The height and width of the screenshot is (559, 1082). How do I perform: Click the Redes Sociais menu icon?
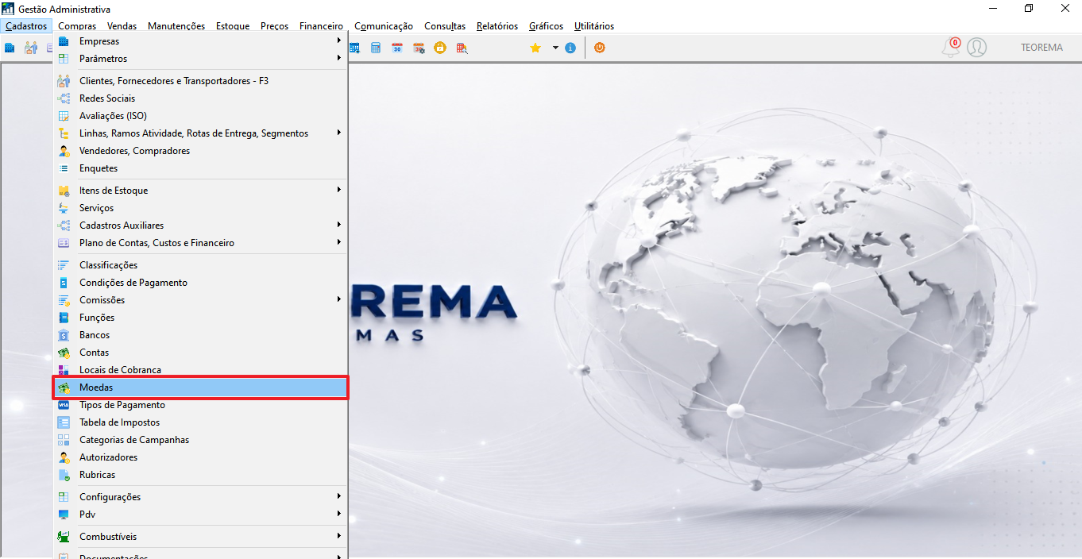point(64,98)
